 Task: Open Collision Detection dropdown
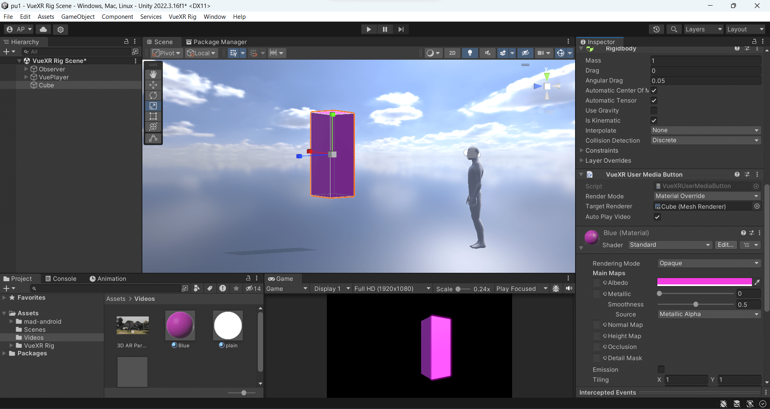705,140
